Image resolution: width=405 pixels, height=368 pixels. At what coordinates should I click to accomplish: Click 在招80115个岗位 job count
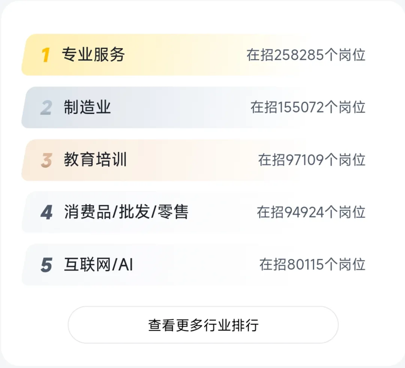312,265
